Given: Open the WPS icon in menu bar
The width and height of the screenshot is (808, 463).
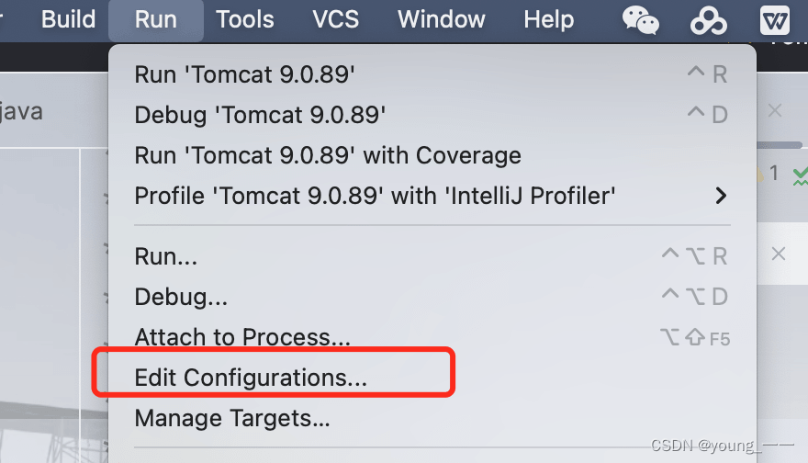Looking at the screenshot, I should (775, 20).
